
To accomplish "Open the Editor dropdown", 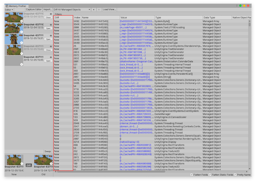I will [8, 9].
